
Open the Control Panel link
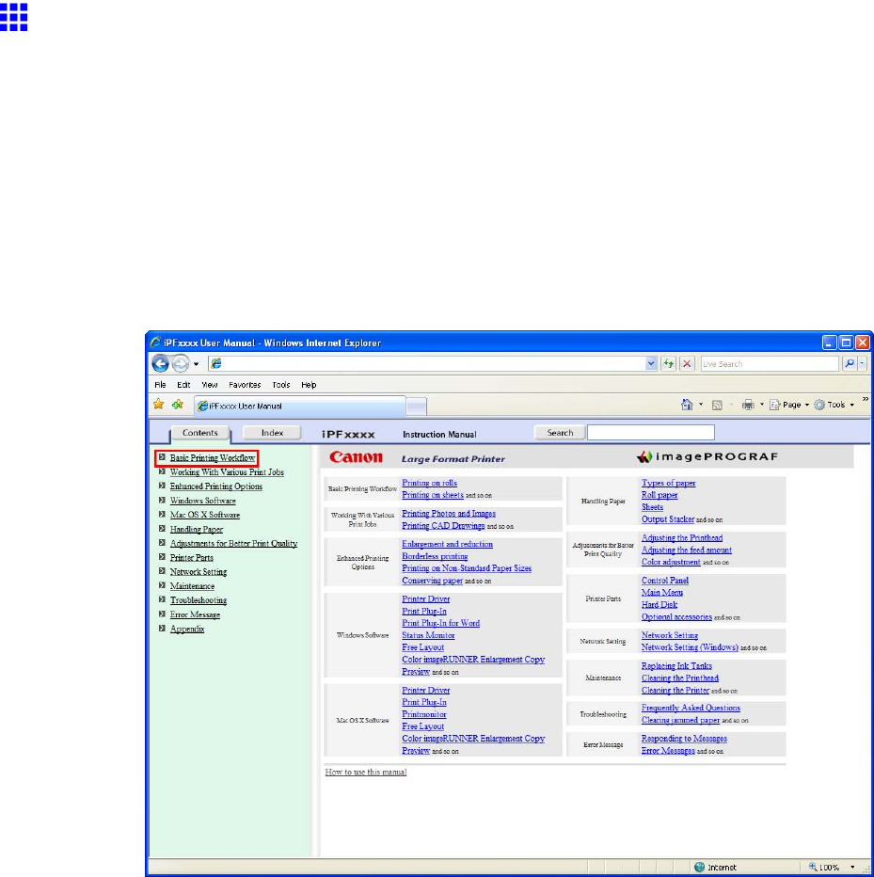(x=665, y=581)
